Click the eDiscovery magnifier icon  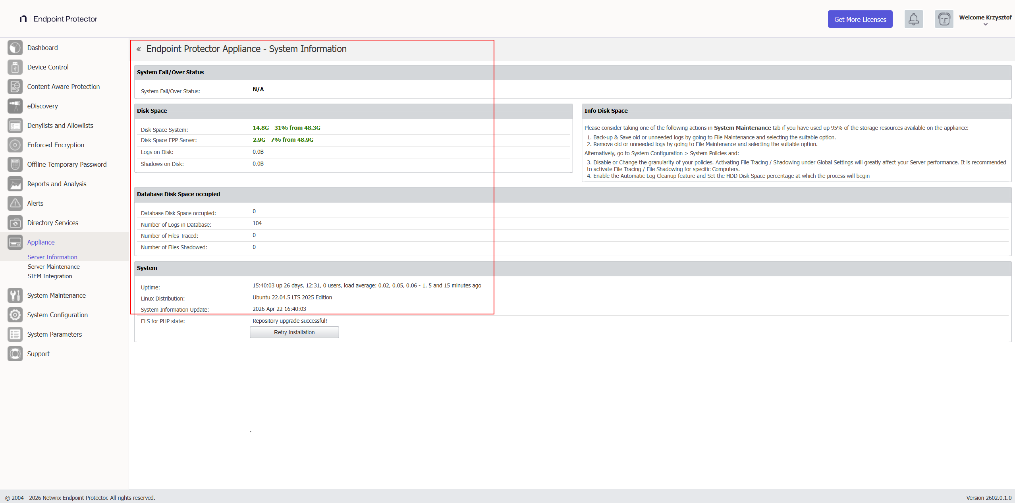pos(15,106)
